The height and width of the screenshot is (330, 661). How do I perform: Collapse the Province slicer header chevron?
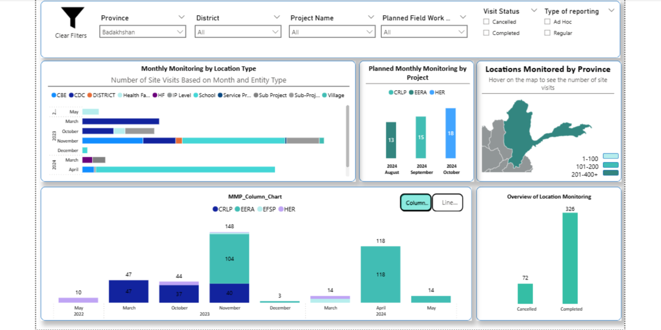tap(182, 17)
